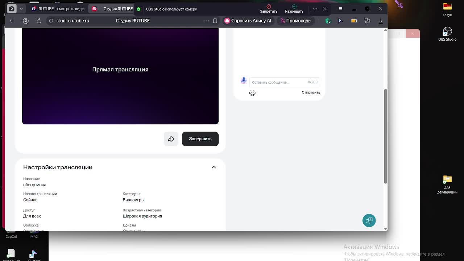Click the Сейчас start time value
This screenshot has width=464, height=261.
(30, 200)
